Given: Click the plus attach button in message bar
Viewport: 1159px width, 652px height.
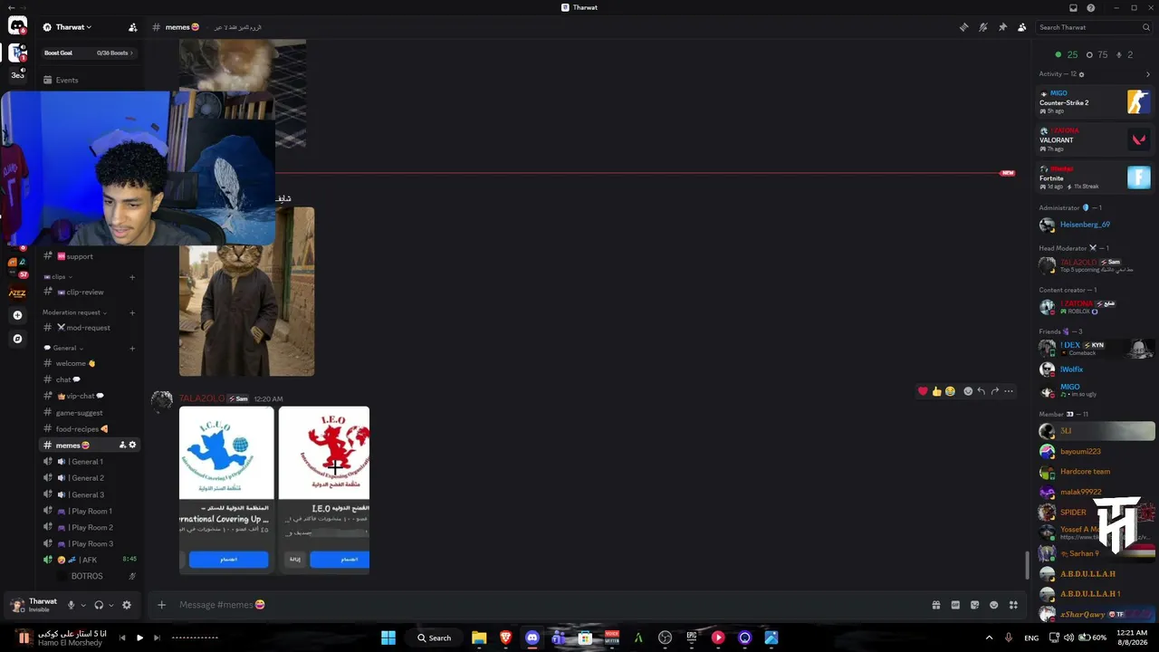Looking at the screenshot, I should (x=161, y=605).
